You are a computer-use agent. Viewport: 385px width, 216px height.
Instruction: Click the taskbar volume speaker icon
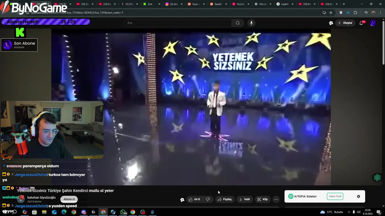(359, 212)
